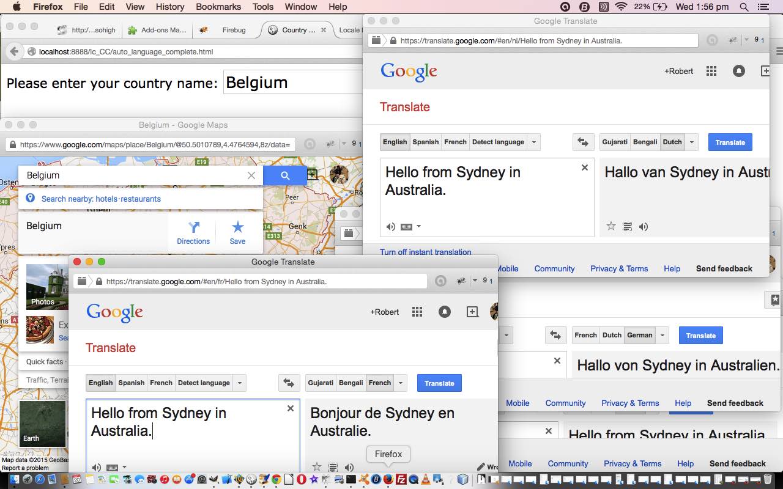Listen to English source in Dutch translate window

[x=391, y=227]
